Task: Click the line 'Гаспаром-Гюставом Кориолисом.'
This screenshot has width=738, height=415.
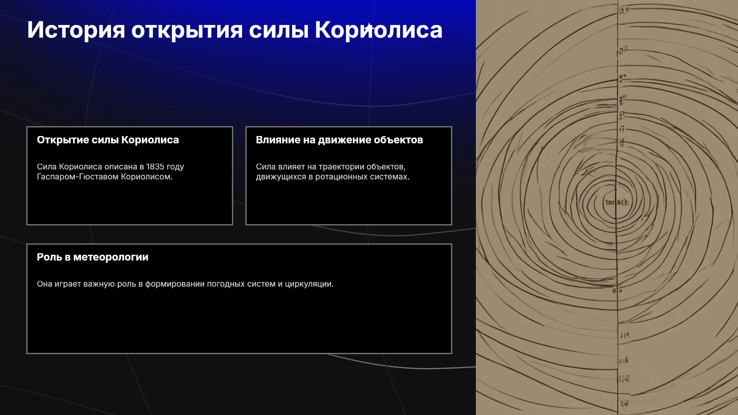Action: click(x=105, y=177)
